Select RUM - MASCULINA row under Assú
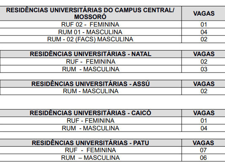 (112, 91)
